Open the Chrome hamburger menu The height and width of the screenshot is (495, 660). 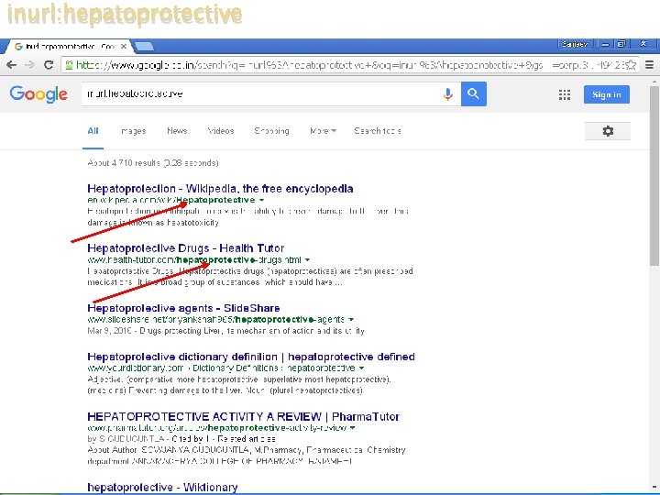coord(650,65)
